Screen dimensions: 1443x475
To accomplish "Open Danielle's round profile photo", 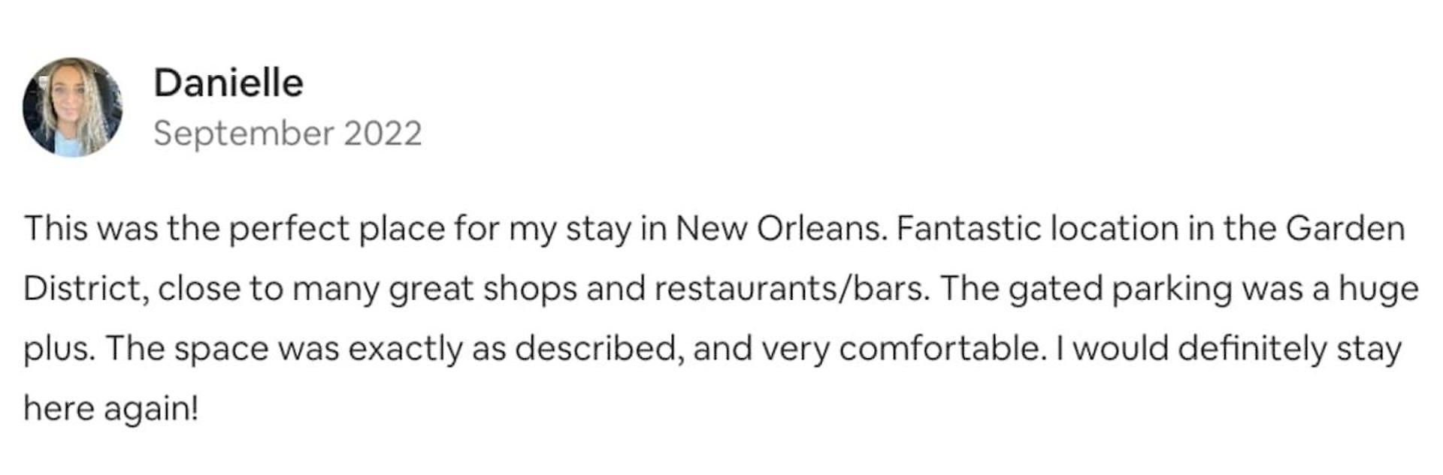I will [x=72, y=107].
